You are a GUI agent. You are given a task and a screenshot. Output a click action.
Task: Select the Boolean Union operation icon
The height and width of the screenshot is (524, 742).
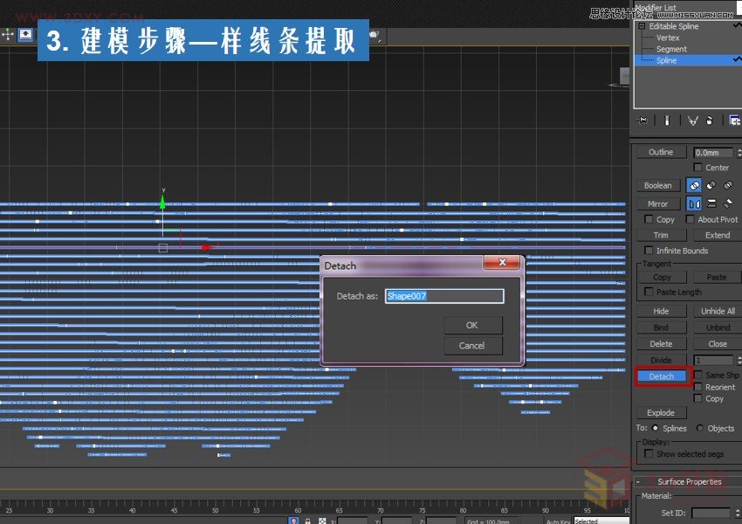[694, 185]
